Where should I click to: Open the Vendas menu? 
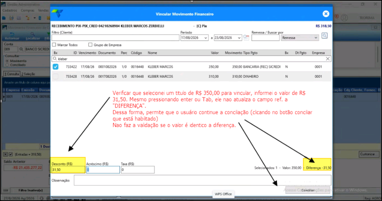point(43,10)
